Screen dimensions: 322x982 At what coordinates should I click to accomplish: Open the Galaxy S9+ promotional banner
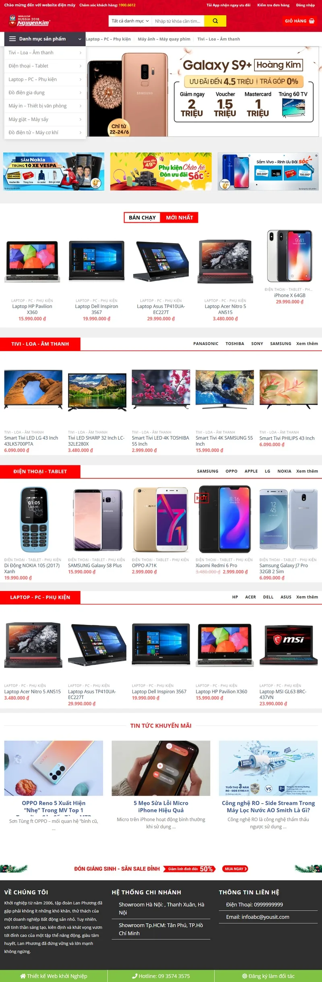tap(204, 93)
